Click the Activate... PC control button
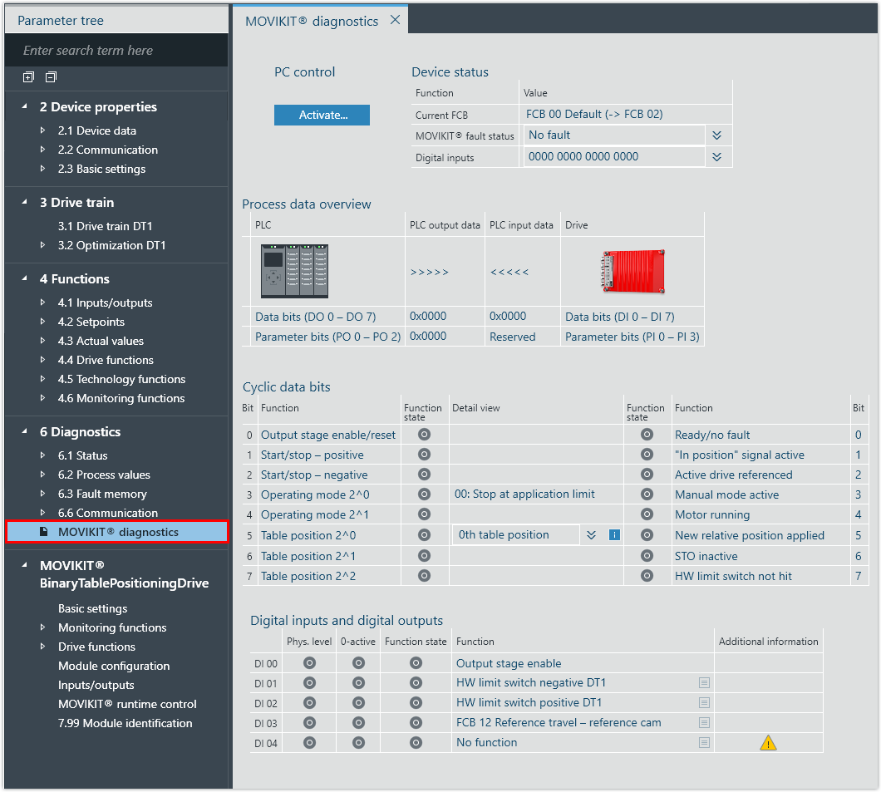Screen dimensions: 881x792 point(322,115)
